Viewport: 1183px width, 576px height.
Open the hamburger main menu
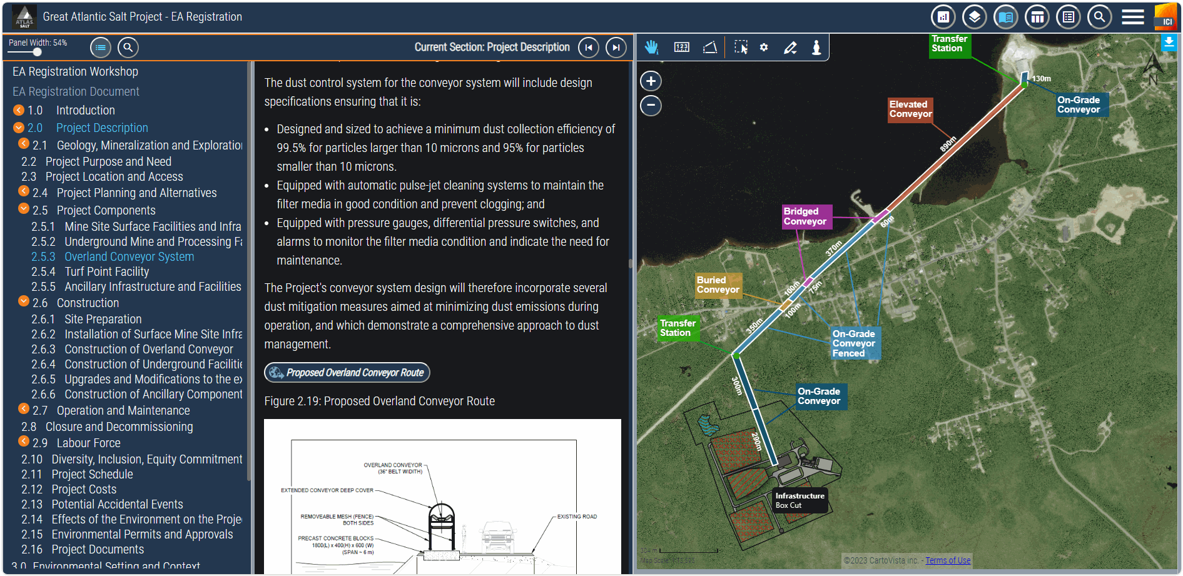[1132, 17]
